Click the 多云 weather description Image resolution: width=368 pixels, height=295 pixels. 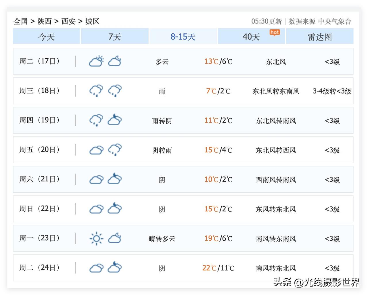coord(162,62)
